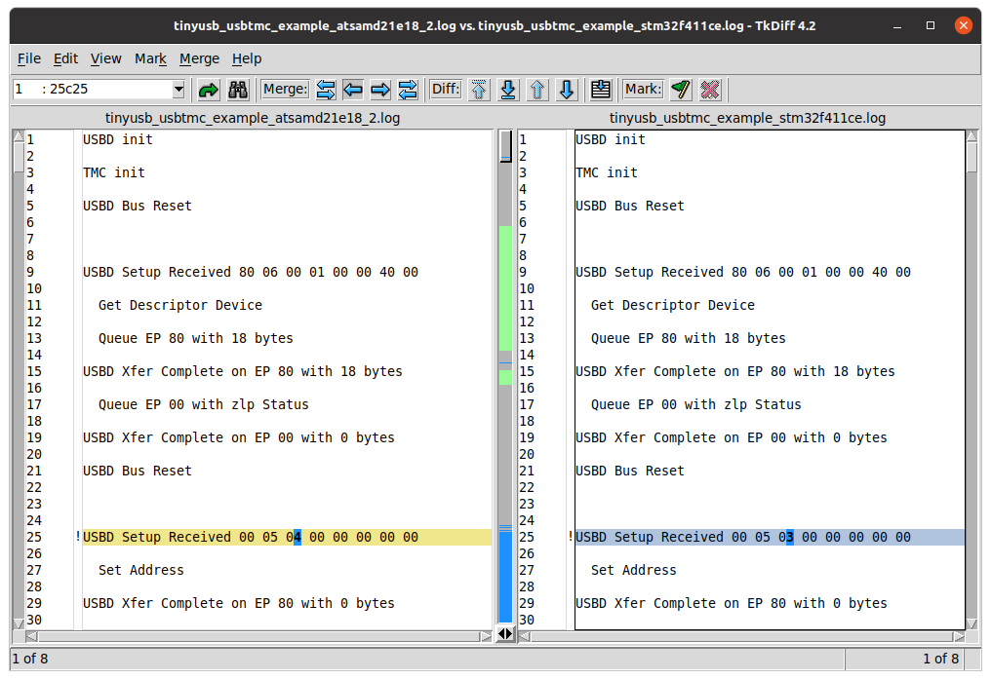This screenshot has width=991, height=680.
Task: Open the Merge menu
Action: coord(199,58)
